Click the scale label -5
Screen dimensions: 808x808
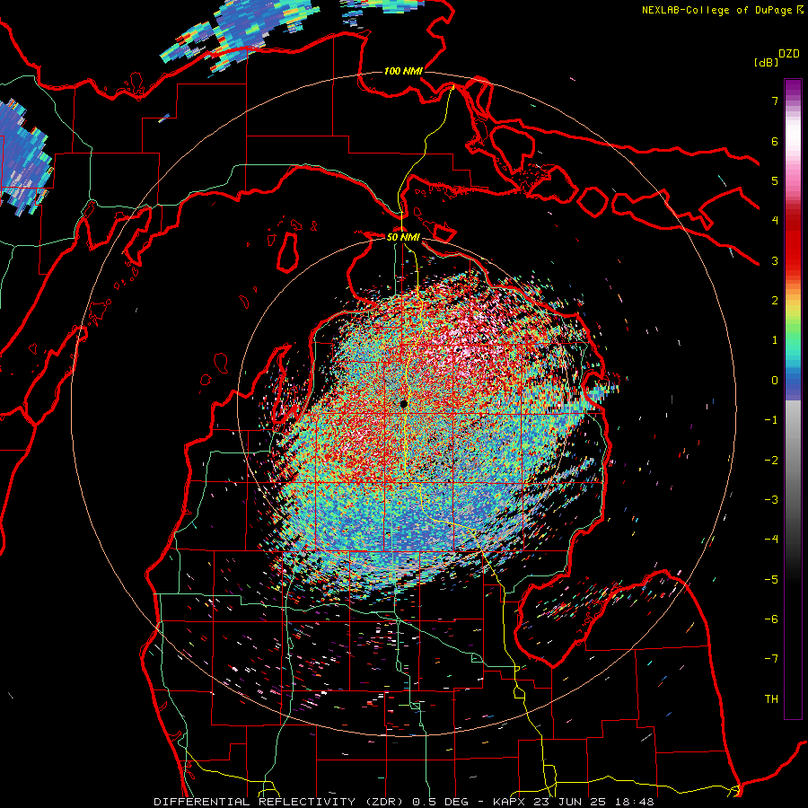(771, 580)
